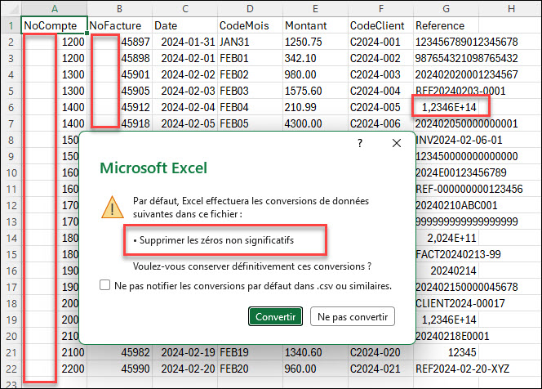Select reference REF2024-02-20-XYZ
542x389 pixels.
coord(462,369)
